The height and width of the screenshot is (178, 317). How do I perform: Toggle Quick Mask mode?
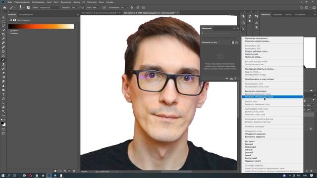(x=3, y=129)
